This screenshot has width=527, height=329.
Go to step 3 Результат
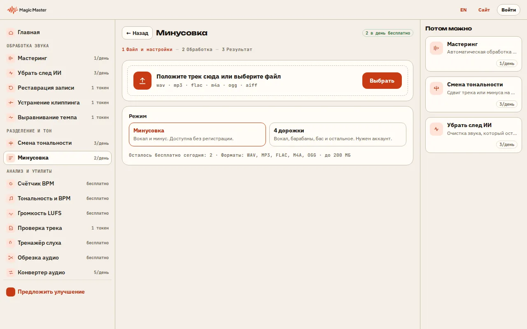[x=237, y=49]
